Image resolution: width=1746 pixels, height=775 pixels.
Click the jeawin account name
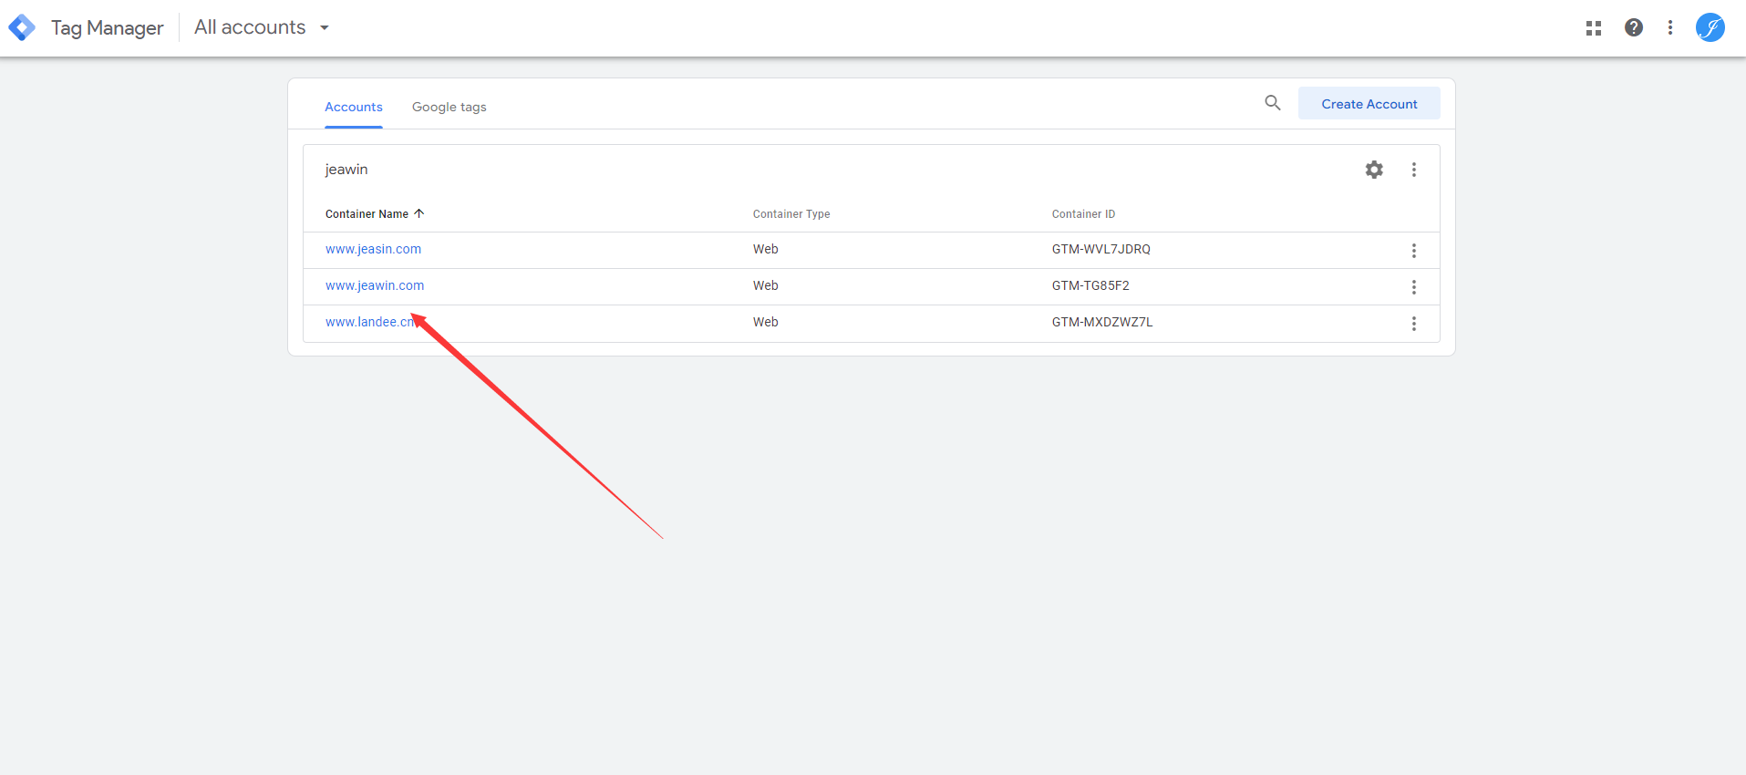point(346,170)
